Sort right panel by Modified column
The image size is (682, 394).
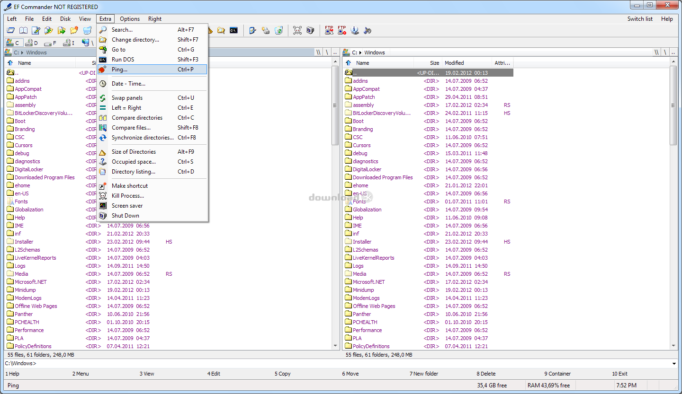pyautogui.click(x=467, y=63)
